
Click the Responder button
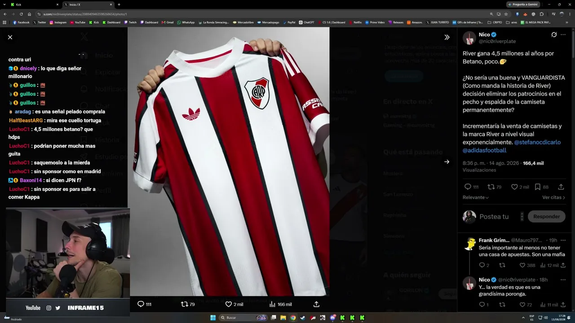[546, 217]
